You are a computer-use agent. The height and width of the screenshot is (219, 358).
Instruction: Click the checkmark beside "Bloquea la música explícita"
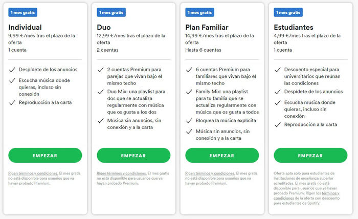(x=189, y=121)
